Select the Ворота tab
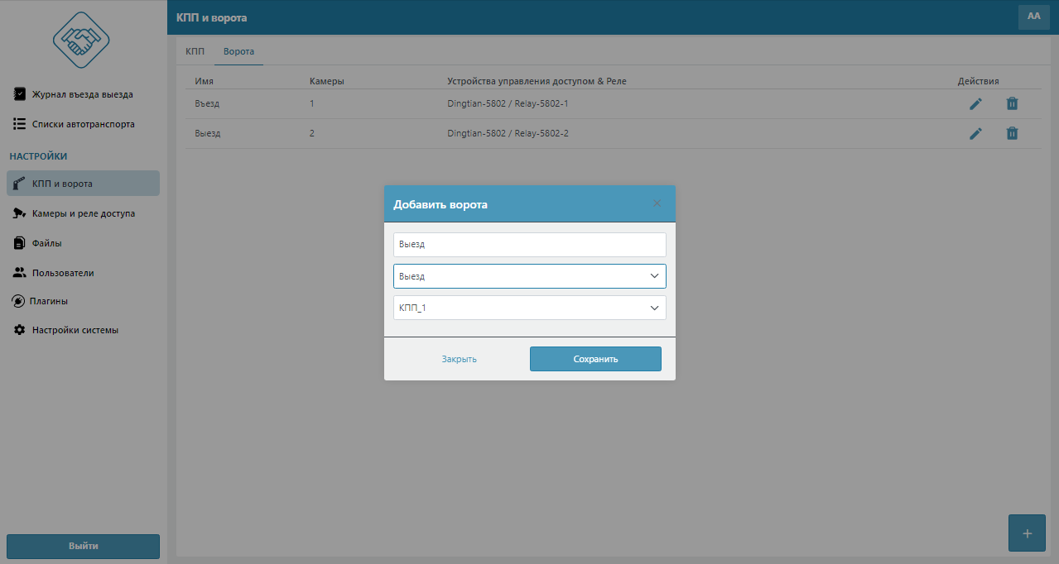Viewport: 1059px width, 564px height. coord(238,51)
